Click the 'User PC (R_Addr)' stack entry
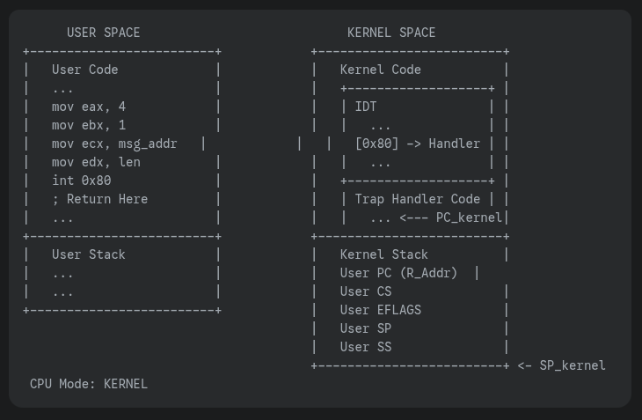Image resolution: width=642 pixels, height=420 pixels. 398,273
